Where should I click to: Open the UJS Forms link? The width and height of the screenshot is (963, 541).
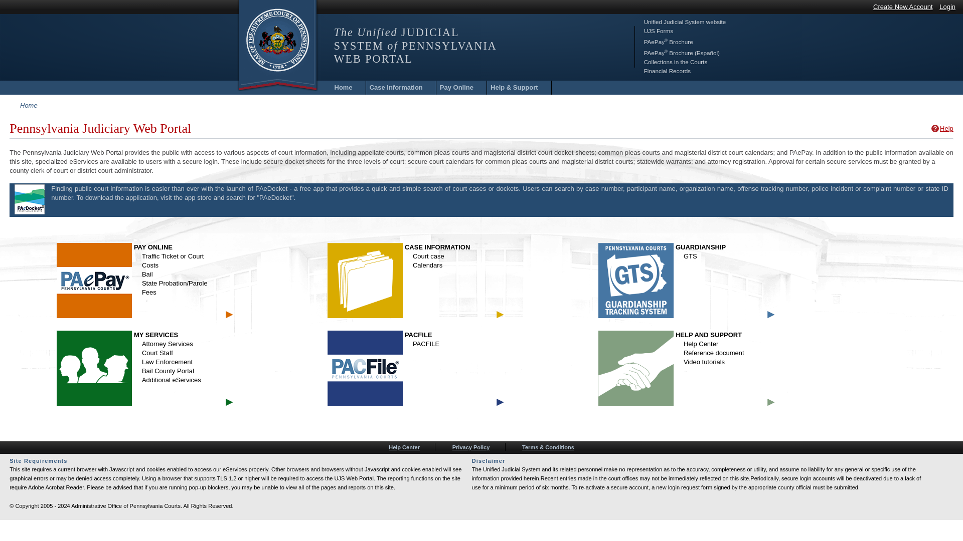pyautogui.click(x=659, y=31)
